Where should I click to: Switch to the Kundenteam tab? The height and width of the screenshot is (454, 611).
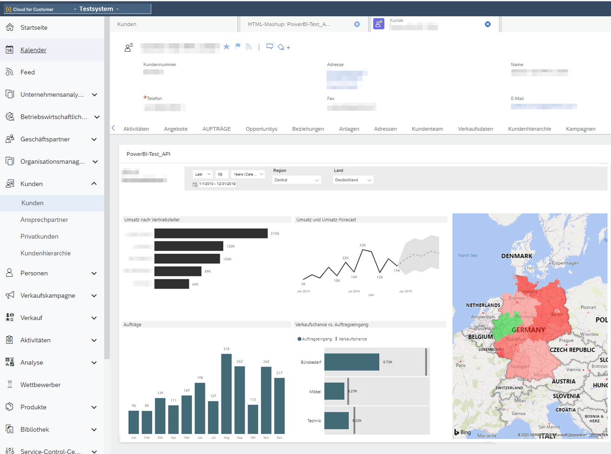(427, 129)
